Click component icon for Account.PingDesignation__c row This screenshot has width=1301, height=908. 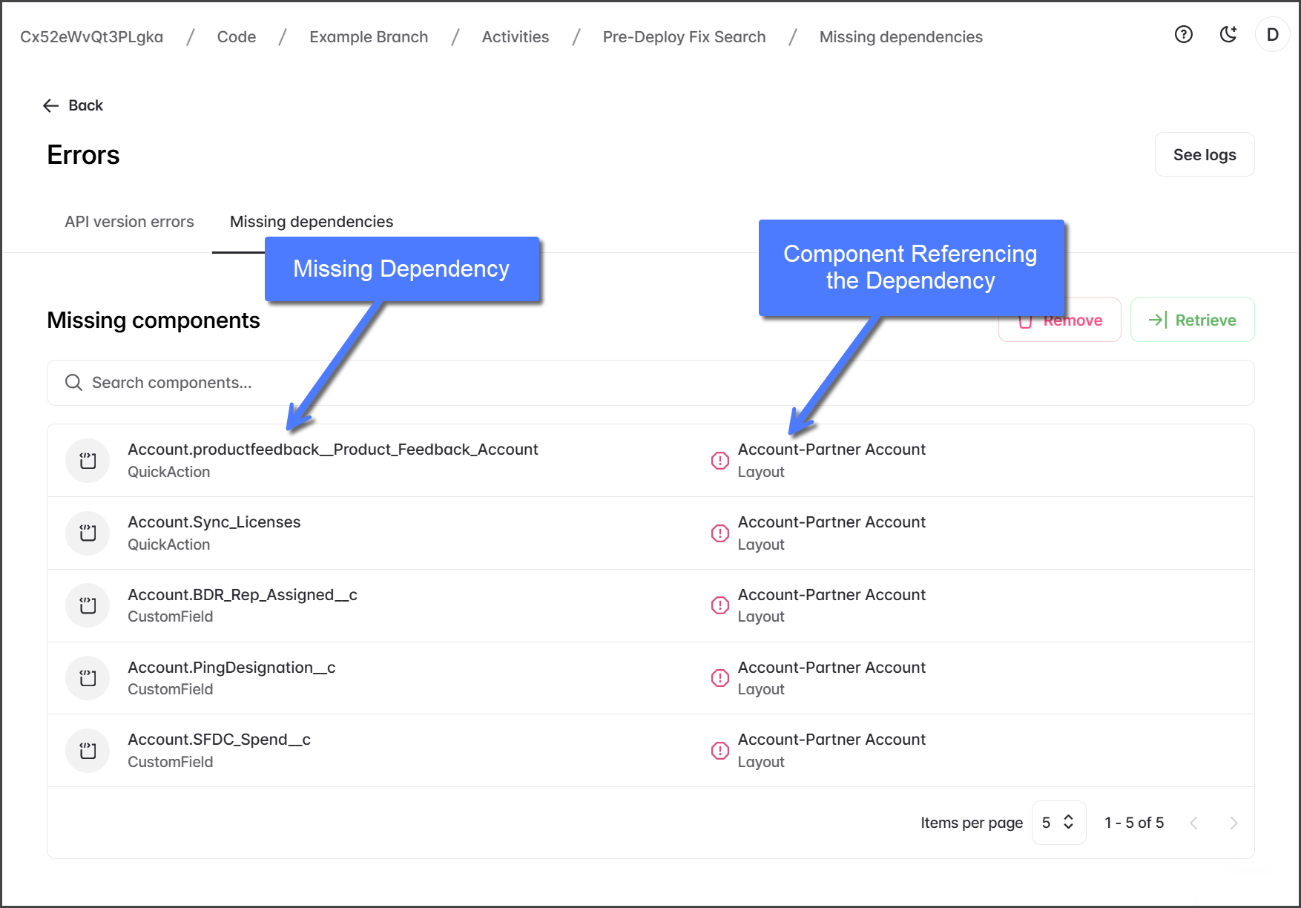[x=88, y=678]
